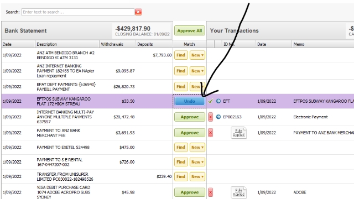The width and height of the screenshot is (354, 199).
Task: Select the ADOBE memo text
Action: [x=300, y=192]
